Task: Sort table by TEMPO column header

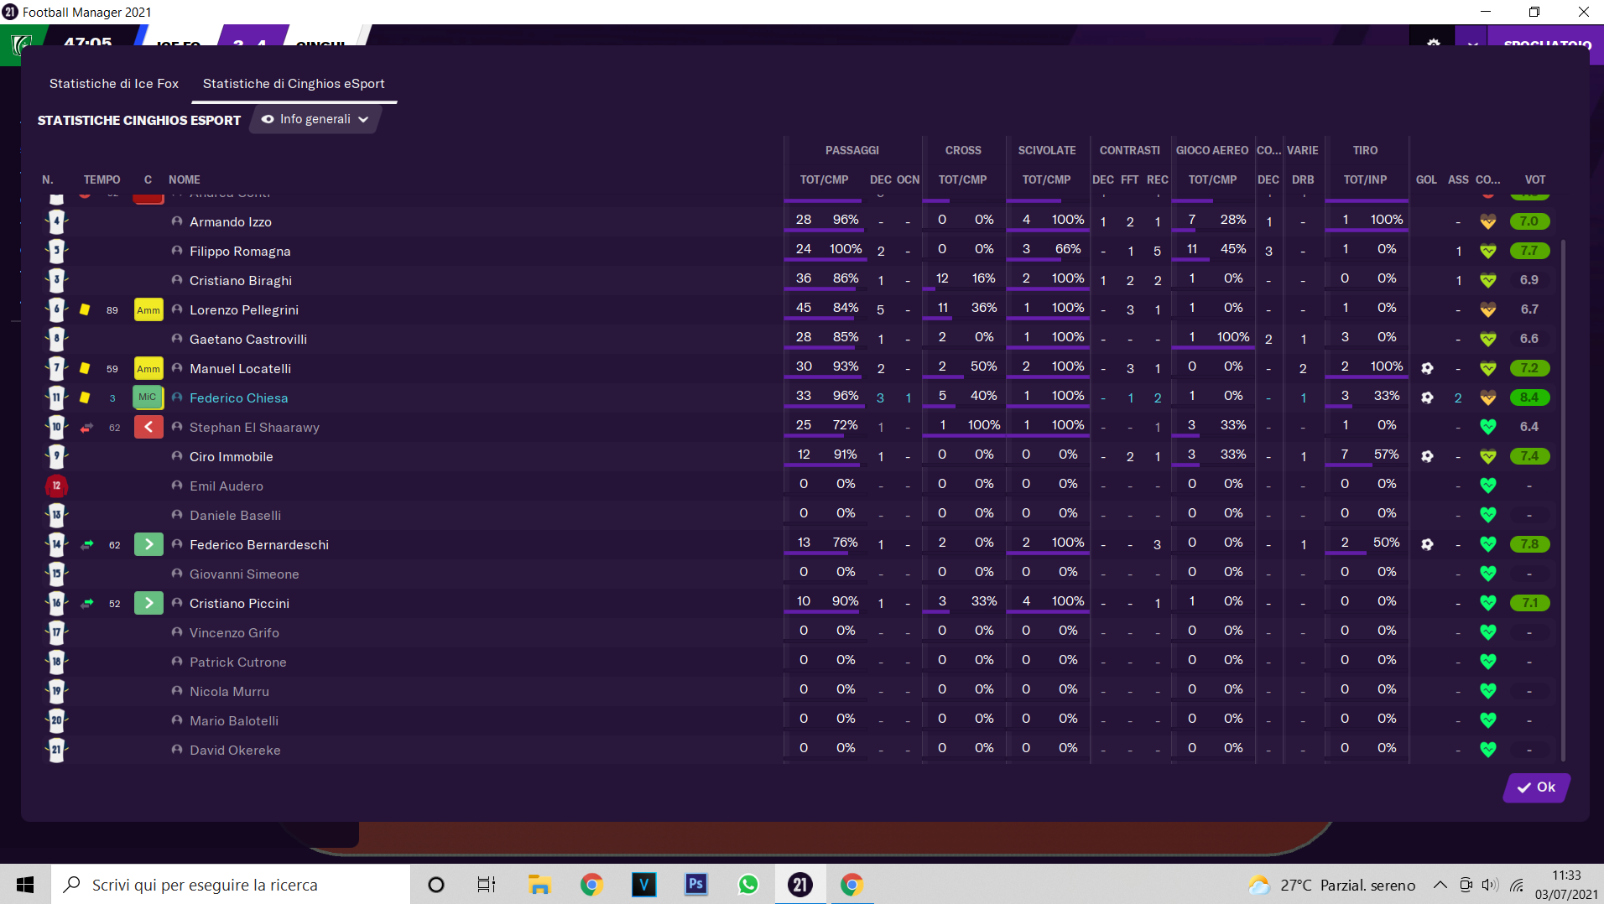Action: [x=102, y=179]
